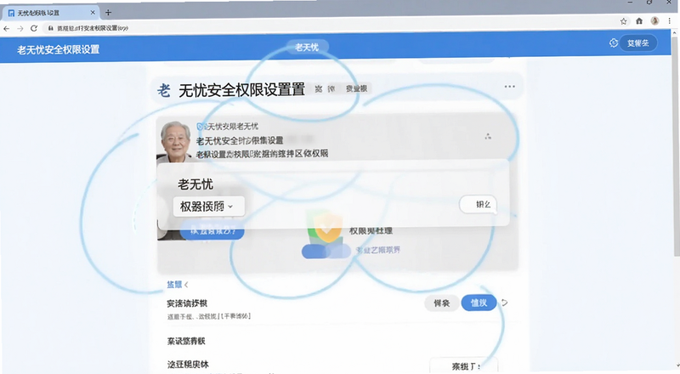
Task: Reload the page with the refresh icon
Action: point(34,29)
